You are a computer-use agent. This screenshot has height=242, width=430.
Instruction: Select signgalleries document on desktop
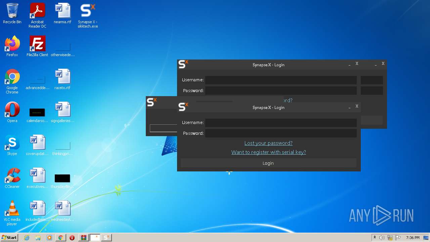pos(62,112)
